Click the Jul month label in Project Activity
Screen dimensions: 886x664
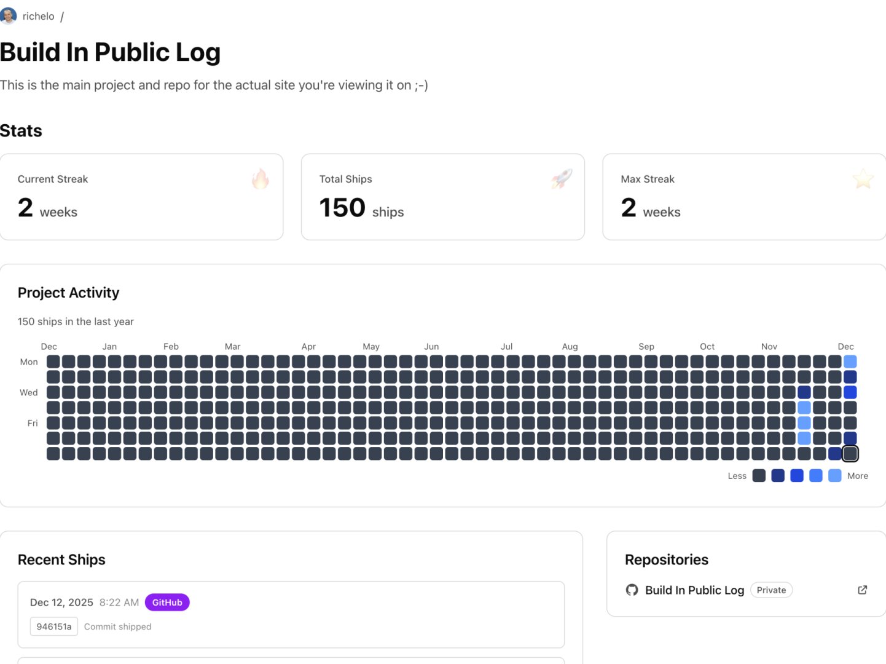(506, 346)
